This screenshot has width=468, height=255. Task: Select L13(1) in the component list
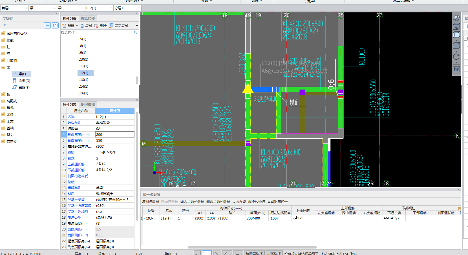pyautogui.click(x=83, y=79)
